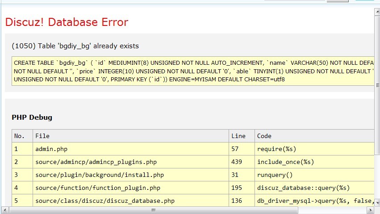The image size is (380, 214).
Task: Select 'source/function/function_plugin.php' cell
Action: (131, 188)
